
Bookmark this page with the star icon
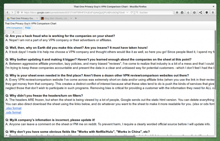pyautogui.click(x=177, y=12)
